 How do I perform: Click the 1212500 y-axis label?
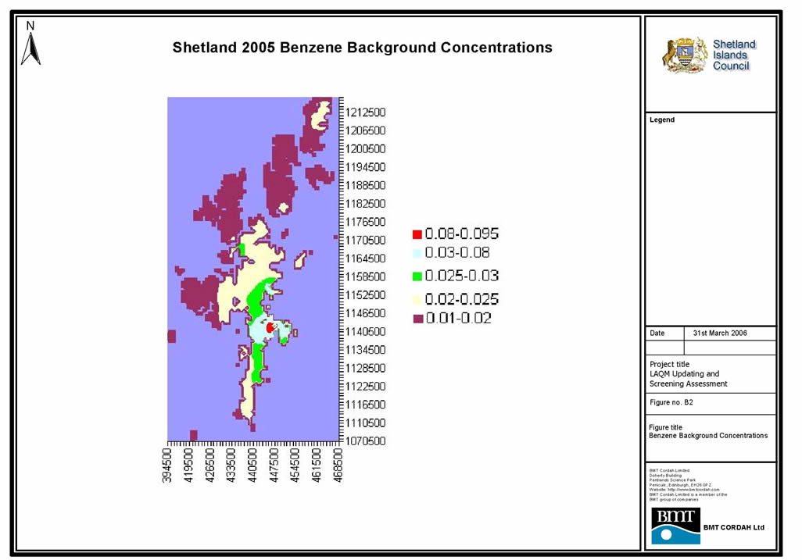(367, 112)
